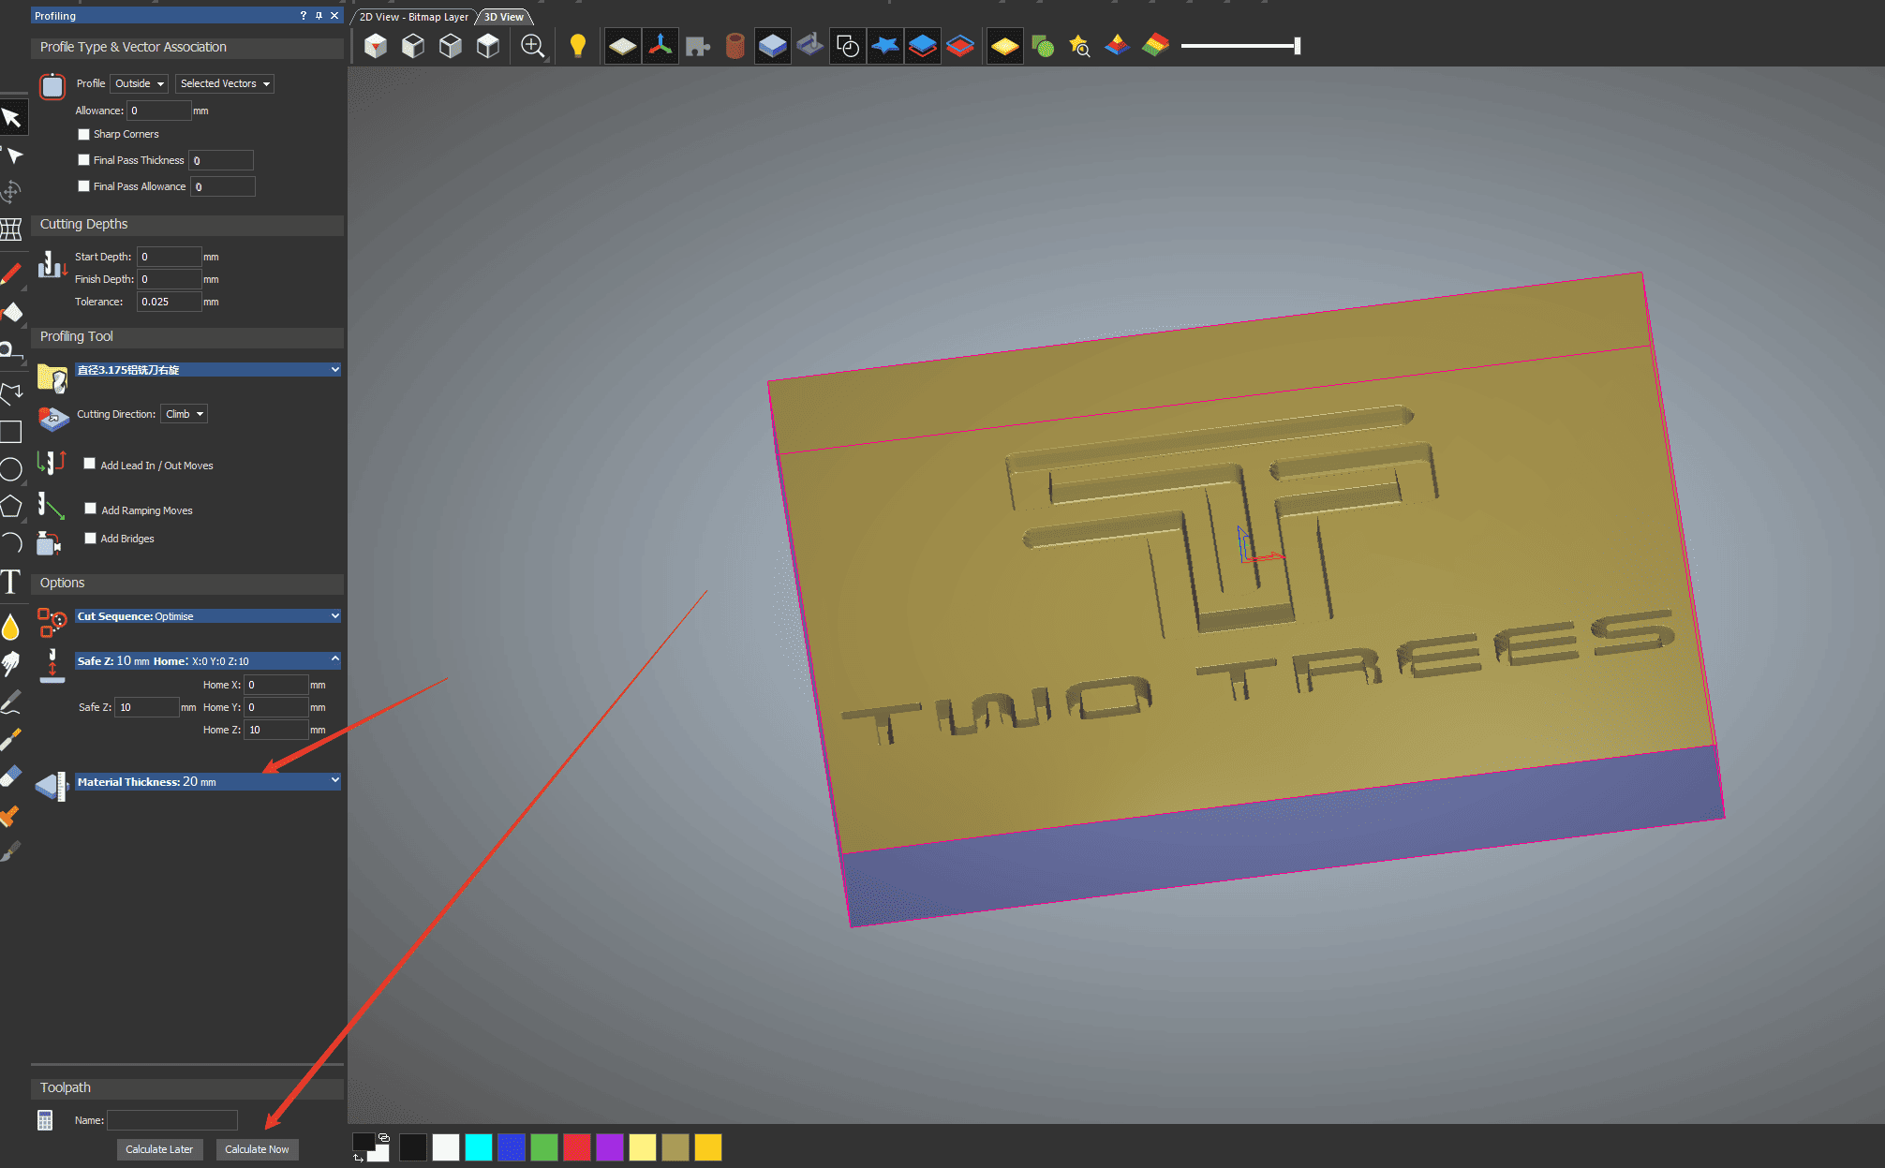Viewport: 1885px width, 1168px height.
Task: Toggle the XYZ origin axes display
Action: click(660, 46)
